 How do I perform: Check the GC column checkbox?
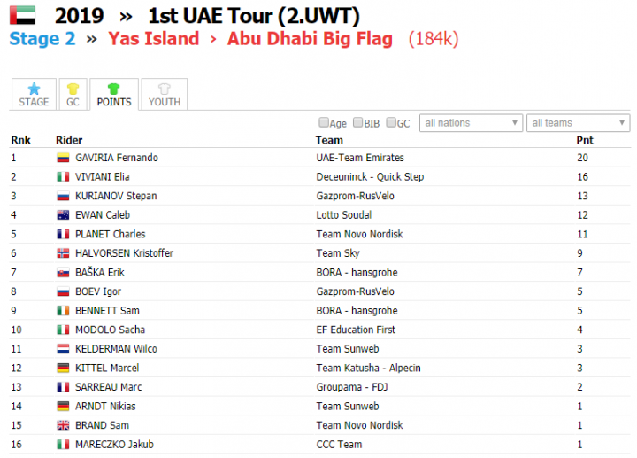pos(391,122)
